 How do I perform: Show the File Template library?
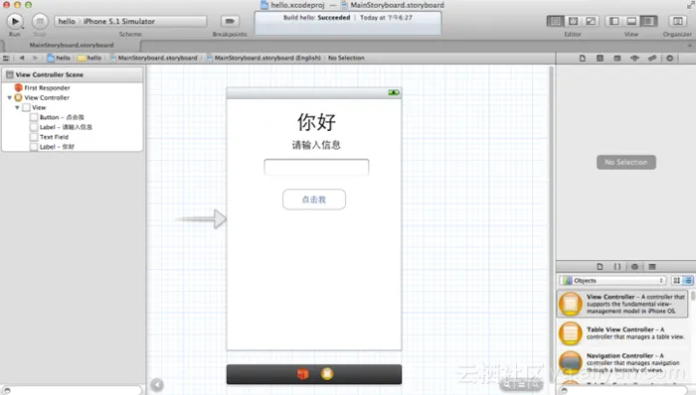600,267
